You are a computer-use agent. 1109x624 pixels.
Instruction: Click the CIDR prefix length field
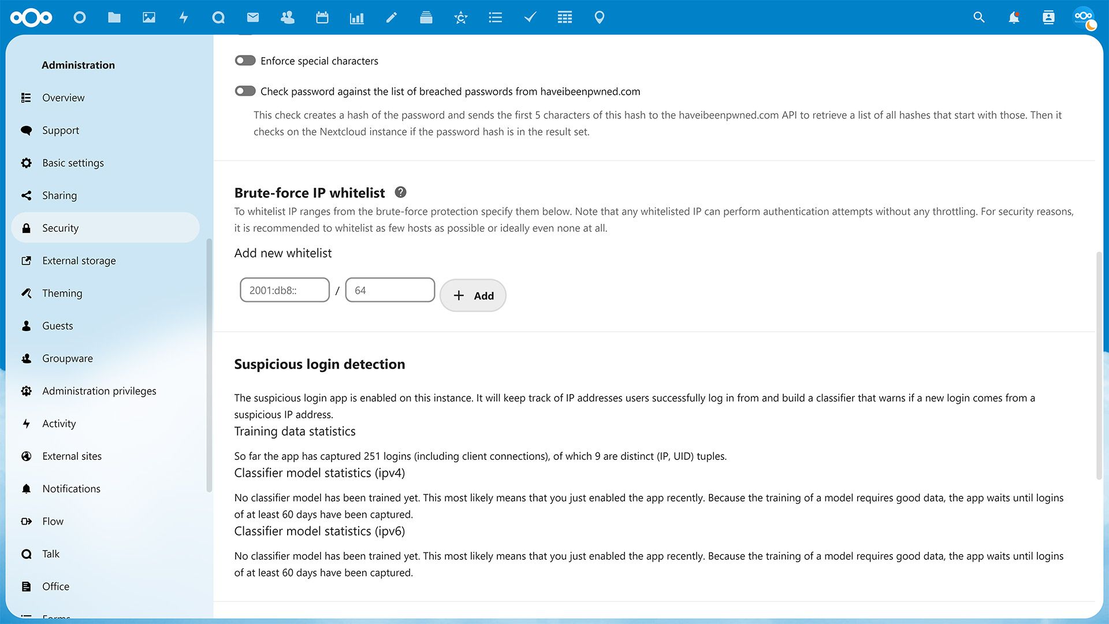pyautogui.click(x=389, y=289)
